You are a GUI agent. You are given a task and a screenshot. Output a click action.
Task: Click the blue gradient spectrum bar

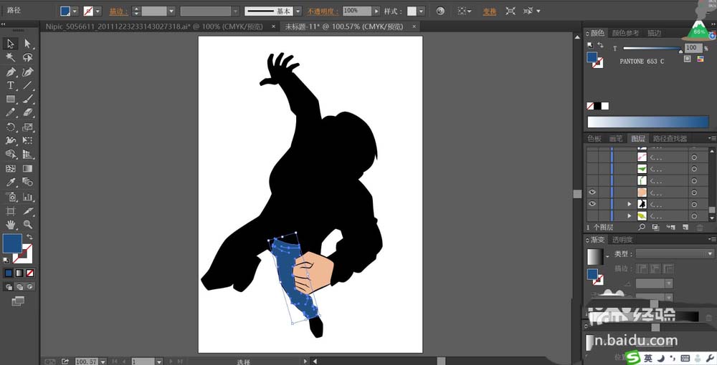(648, 122)
